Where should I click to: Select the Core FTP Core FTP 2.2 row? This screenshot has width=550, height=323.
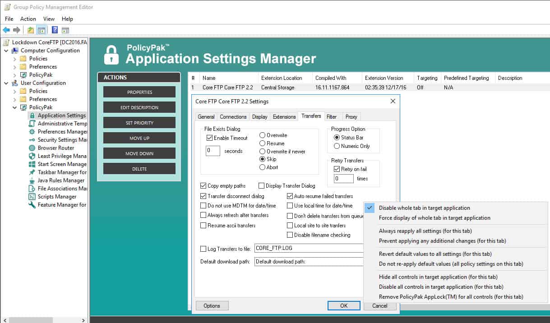click(369, 88)
